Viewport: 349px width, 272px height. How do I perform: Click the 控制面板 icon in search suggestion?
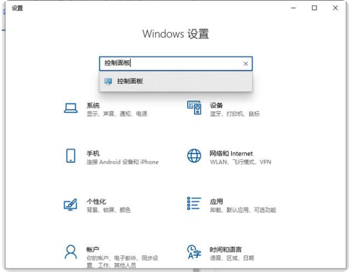click(x=108, y=81)
